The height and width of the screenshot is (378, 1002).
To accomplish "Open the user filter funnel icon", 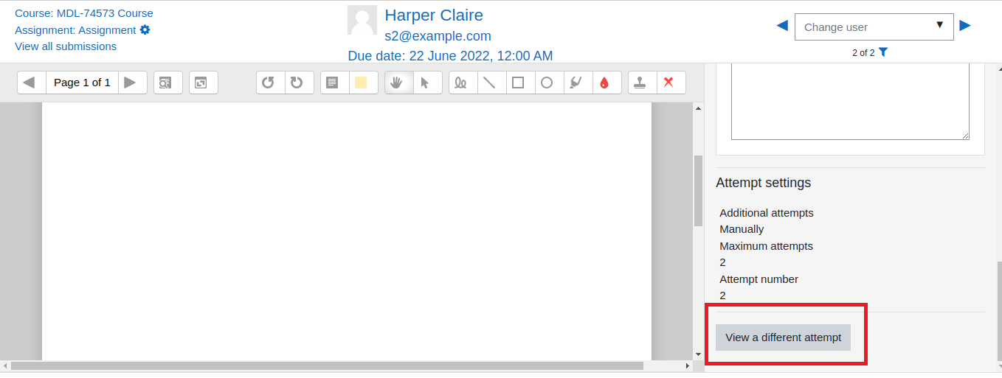I will (883, 52).
